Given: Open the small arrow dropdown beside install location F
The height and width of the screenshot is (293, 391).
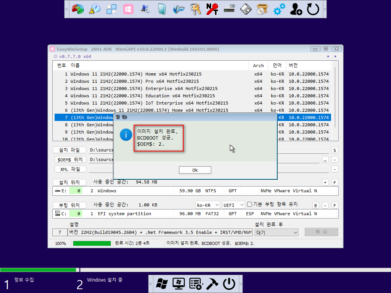Looking at the screenshot, I should (x=325, y=182).
